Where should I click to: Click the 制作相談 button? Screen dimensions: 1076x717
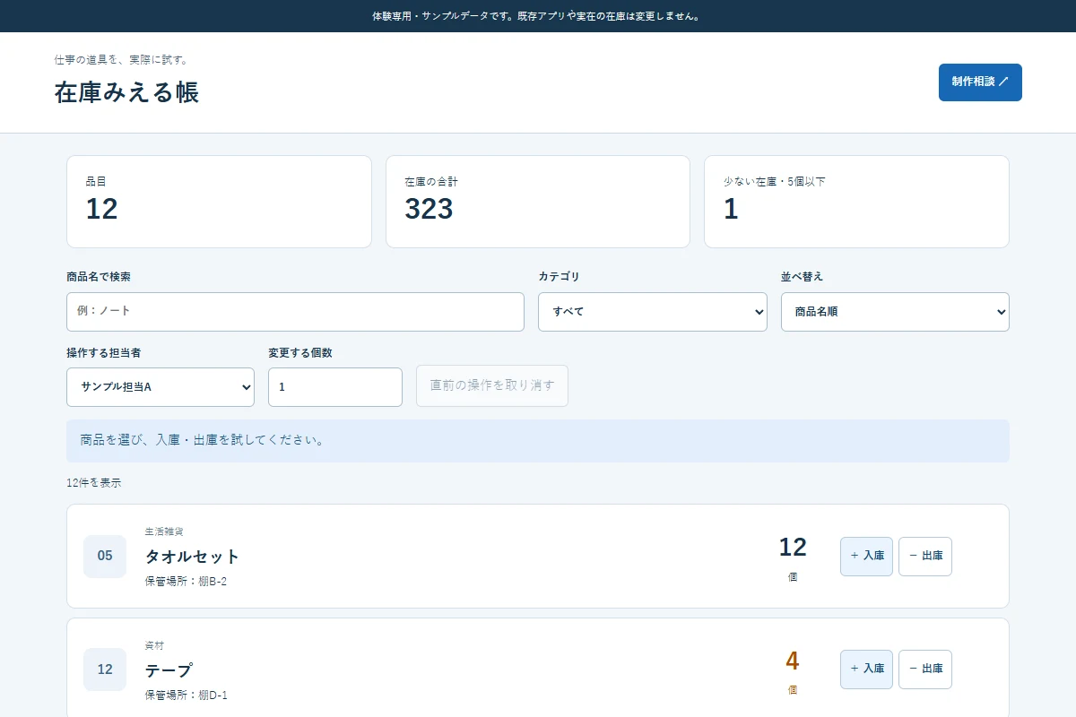coord(980,82)
